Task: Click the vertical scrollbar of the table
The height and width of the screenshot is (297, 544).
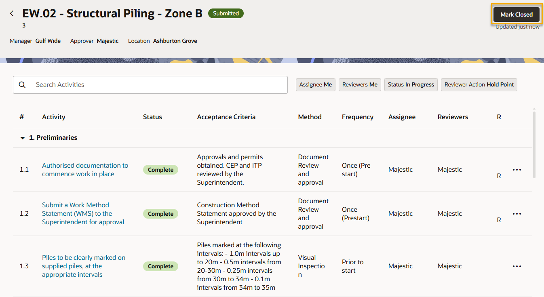Action: point(534,145)
